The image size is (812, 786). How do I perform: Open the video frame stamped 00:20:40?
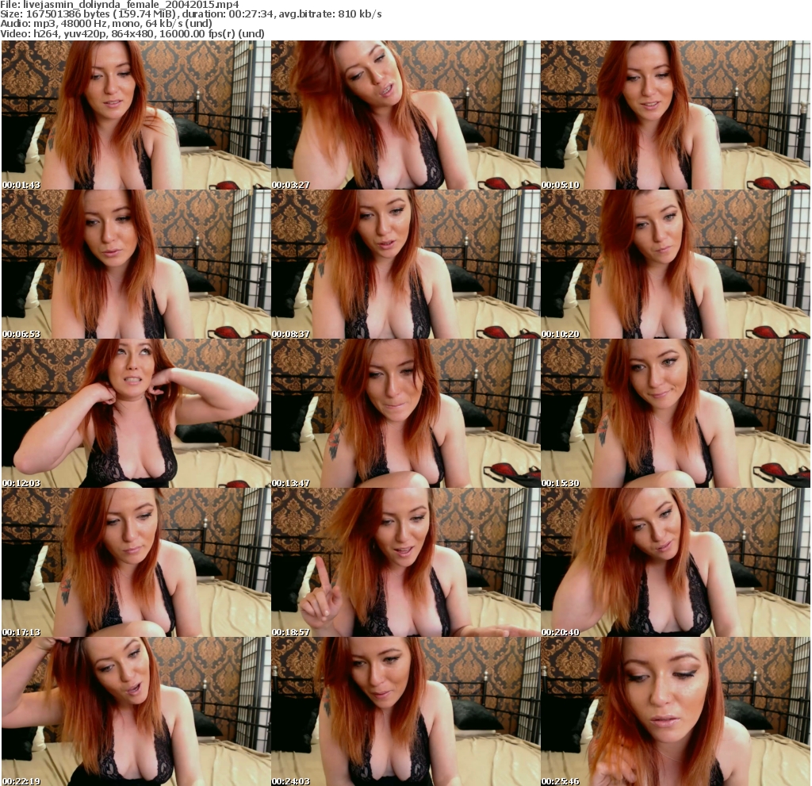[x=676, y=562]
